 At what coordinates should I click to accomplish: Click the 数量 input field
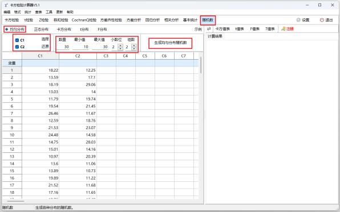(63, 47)
